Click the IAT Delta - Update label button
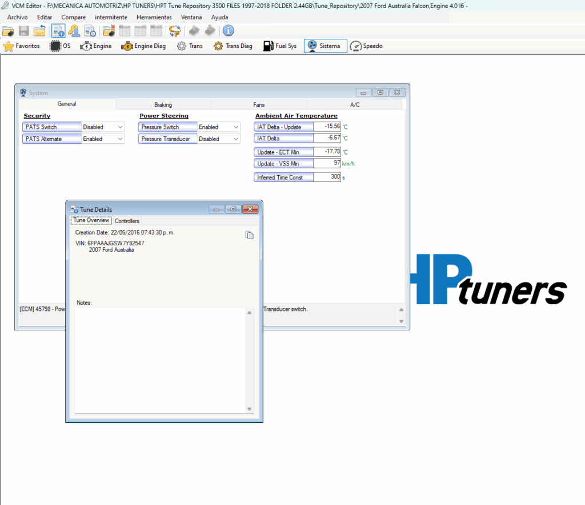The height and width of the screenshot is (505, 585). [x=283, y=127]
